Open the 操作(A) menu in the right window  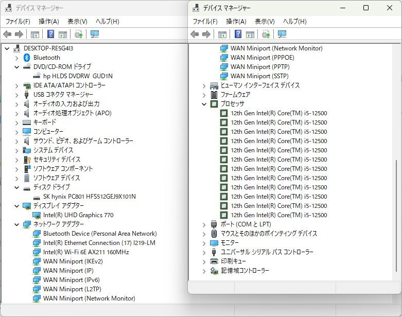[236, 22]
